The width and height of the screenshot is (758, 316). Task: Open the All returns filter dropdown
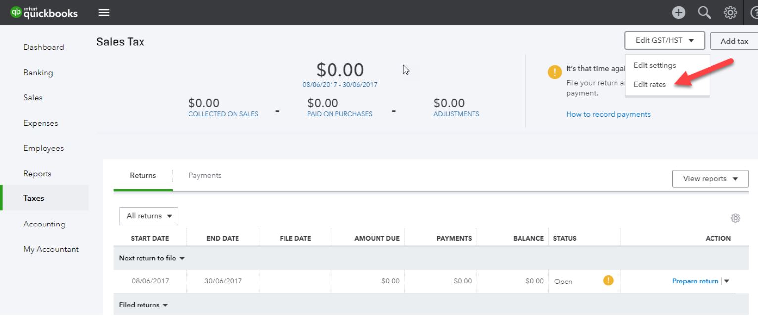148,216
